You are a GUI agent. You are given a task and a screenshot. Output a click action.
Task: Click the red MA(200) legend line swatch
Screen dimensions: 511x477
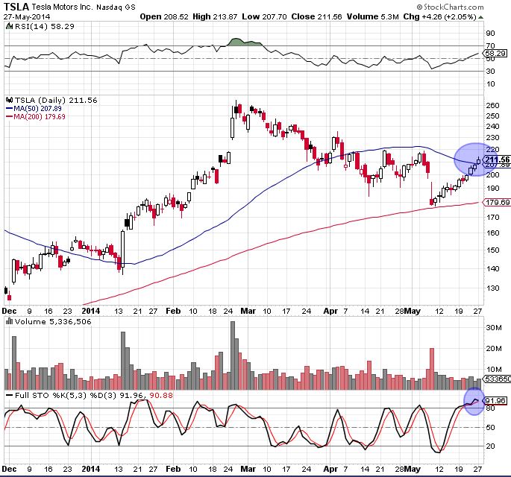(x=10, y=116)
